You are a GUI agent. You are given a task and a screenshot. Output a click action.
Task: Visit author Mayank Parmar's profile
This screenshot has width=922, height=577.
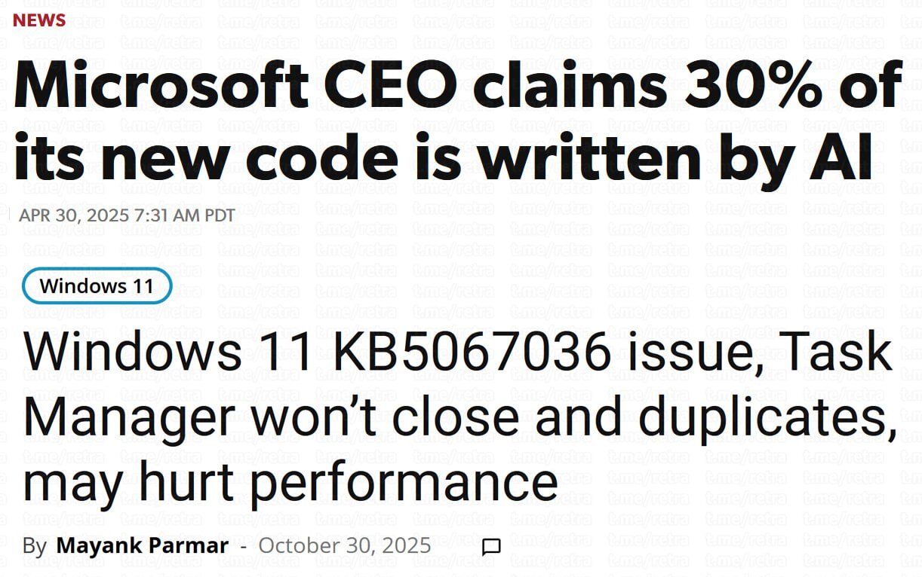click(142, 545)
